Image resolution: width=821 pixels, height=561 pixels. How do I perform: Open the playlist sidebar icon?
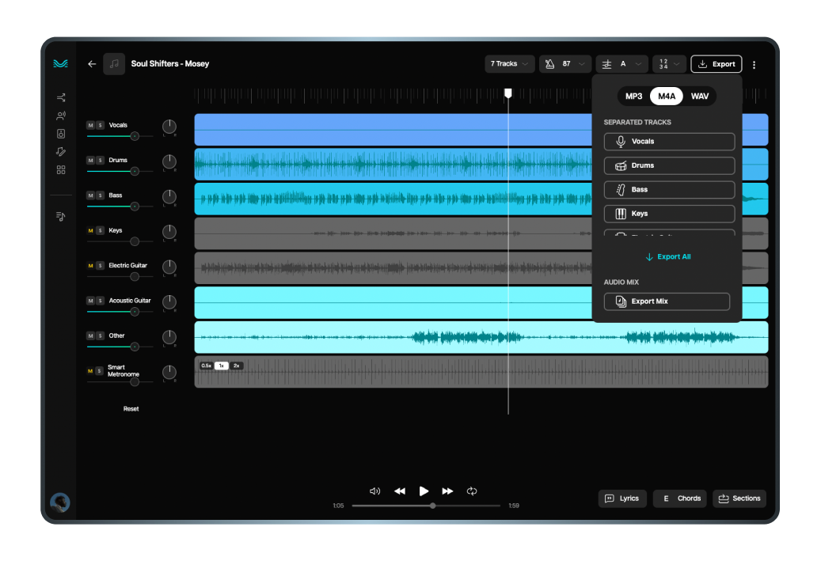click(x=61, y=216)
